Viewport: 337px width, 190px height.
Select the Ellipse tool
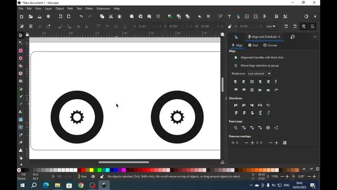21,58
